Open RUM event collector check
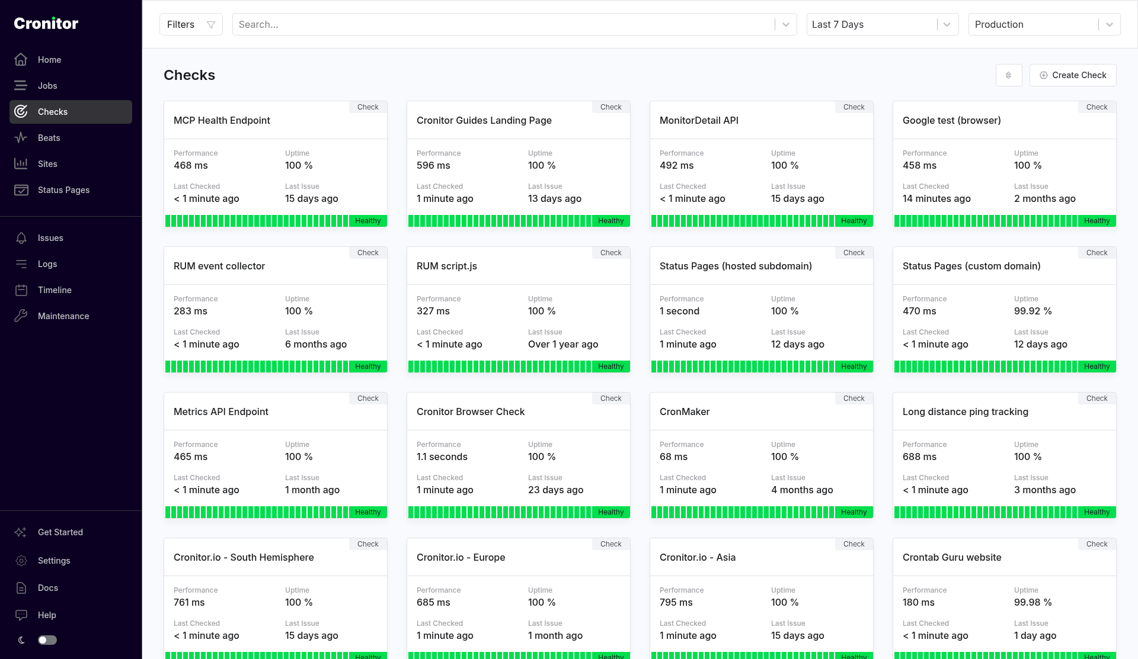The height and width of the screenshot is (659, 1138). coord(219,266)
